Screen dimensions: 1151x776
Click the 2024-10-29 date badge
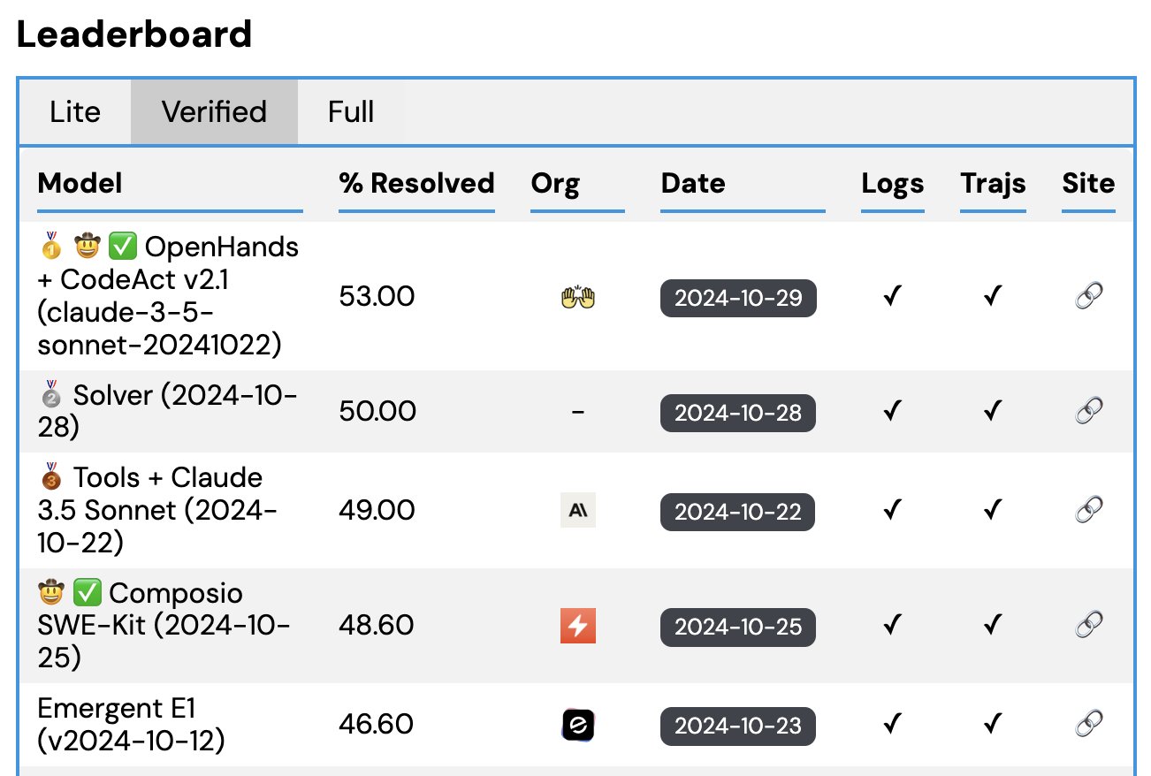[x=738, y=298]
